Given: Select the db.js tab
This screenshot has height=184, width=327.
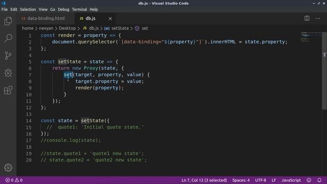Looking at the screenshot, I should [x=90, y=18].
